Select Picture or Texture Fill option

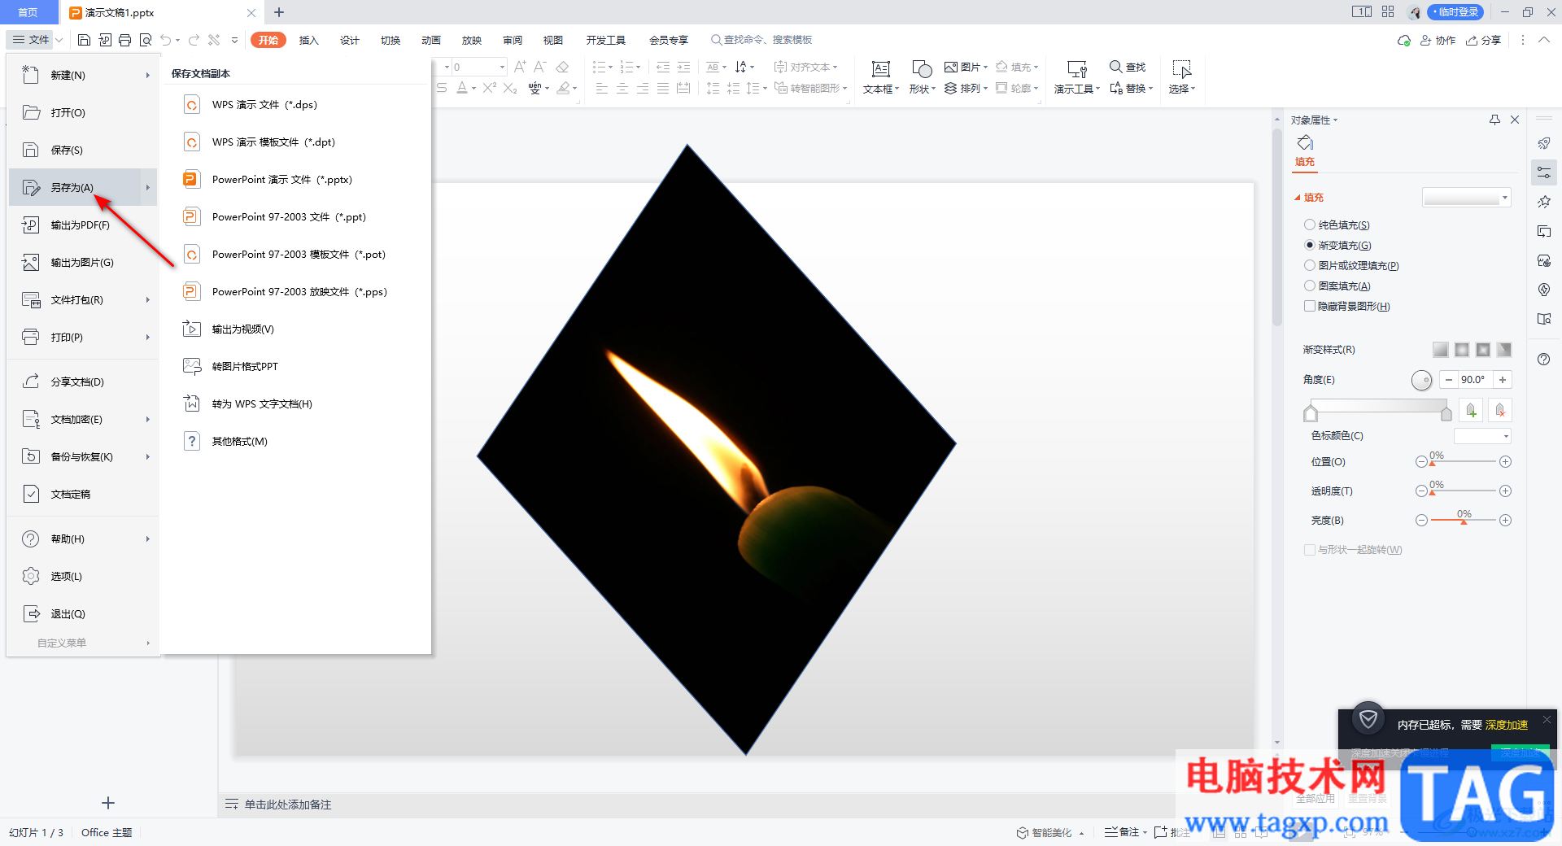coord(1310,265)
